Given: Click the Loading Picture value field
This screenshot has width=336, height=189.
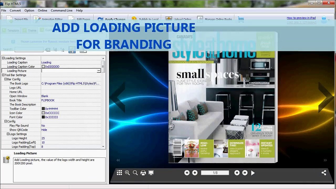Looking at the screenshot, I should click(x=69, y=71).
